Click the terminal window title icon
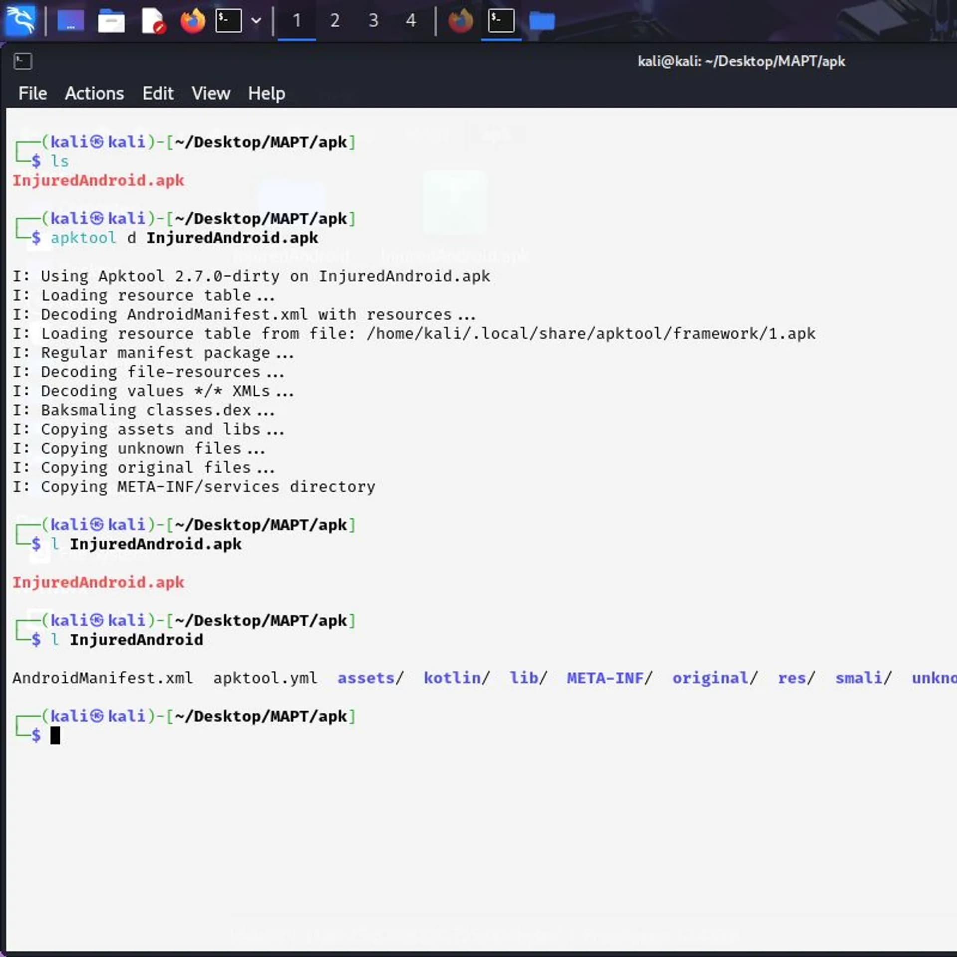This screenshot has width=957, height=957. (x=23, y=61)
